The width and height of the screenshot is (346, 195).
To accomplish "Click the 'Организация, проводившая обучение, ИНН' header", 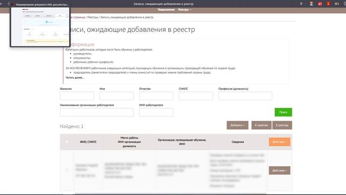I will 182,142.
